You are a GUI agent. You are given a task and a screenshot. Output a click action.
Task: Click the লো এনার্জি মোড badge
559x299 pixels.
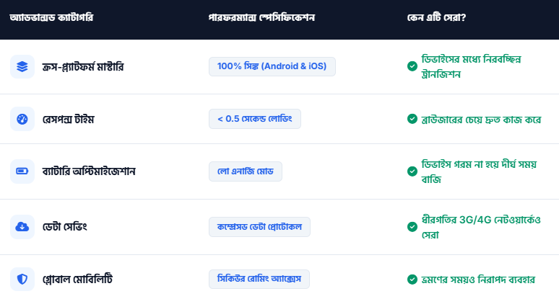coord(245,171)
